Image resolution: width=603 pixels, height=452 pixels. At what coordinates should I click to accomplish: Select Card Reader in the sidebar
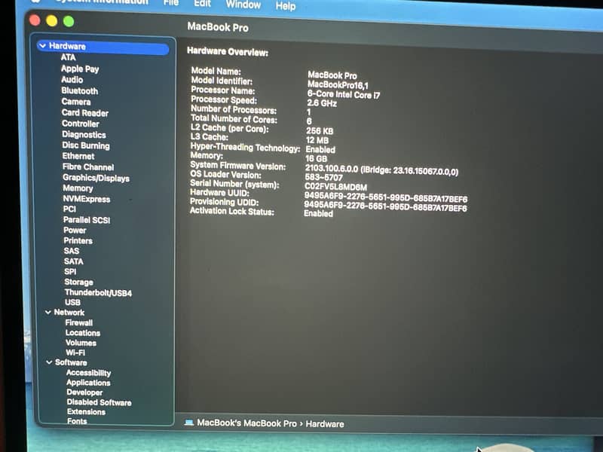85,113
